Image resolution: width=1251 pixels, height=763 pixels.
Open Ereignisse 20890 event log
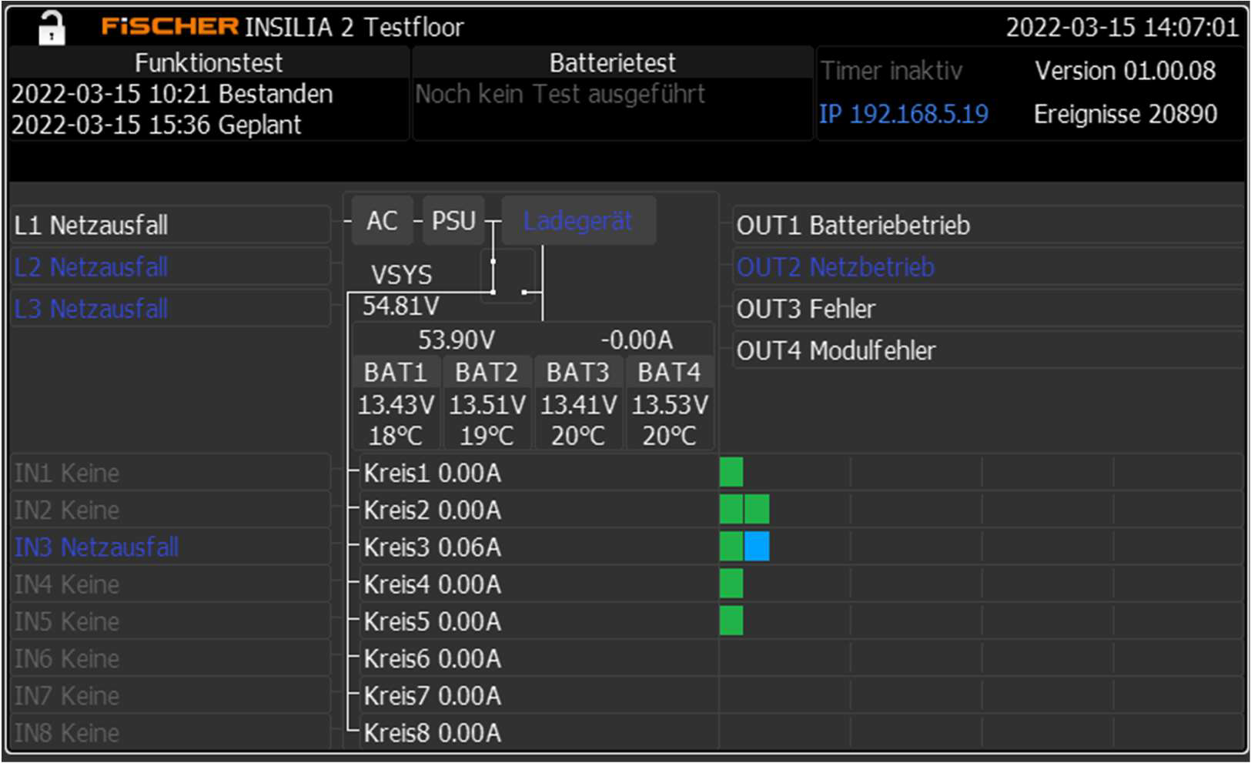coord(1125,114)
